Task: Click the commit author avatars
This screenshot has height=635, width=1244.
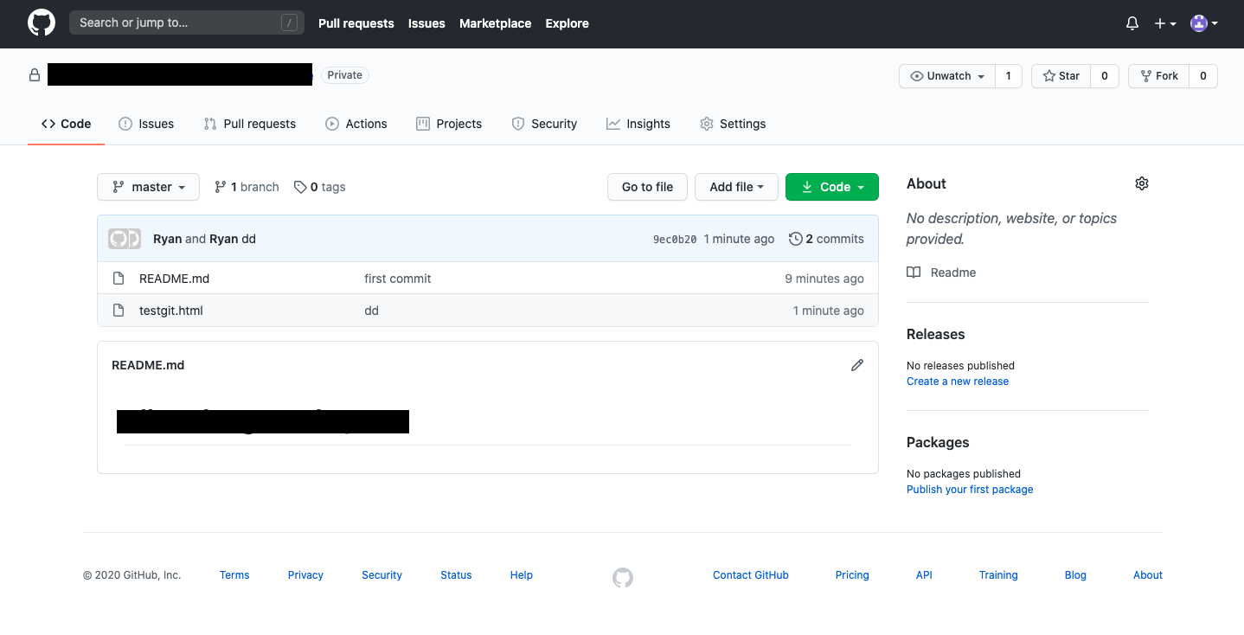Action: pos(125,239)
